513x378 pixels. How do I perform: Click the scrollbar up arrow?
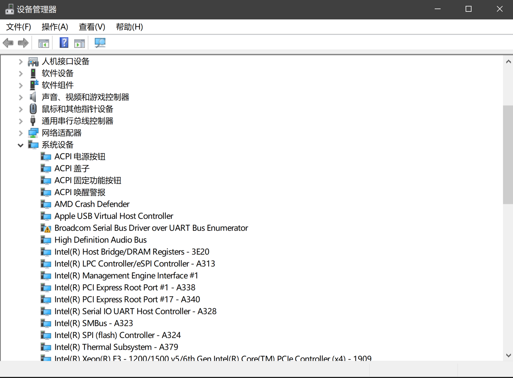(x=508, y=62)
